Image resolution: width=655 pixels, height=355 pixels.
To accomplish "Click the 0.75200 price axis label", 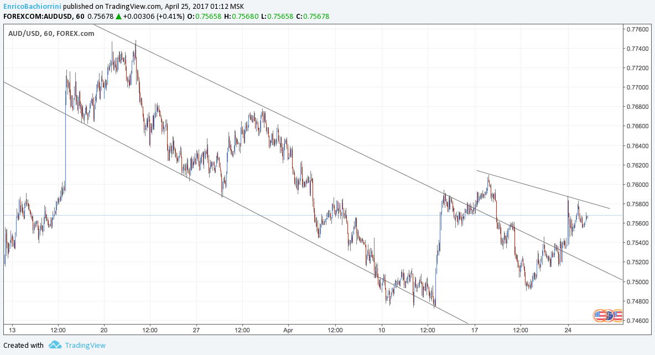I will tap(637, 262).
